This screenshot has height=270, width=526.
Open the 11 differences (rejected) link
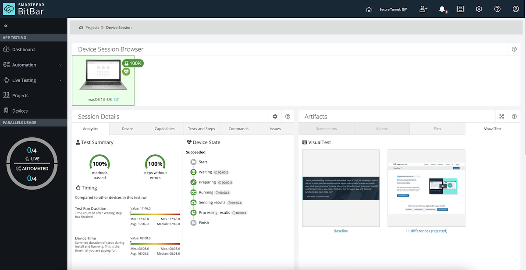click(426, 231)
